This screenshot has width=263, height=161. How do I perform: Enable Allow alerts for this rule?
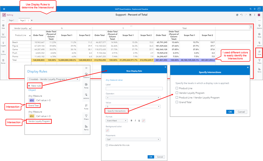click(107, 145)
